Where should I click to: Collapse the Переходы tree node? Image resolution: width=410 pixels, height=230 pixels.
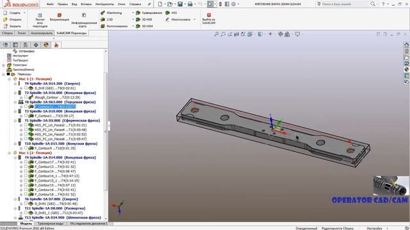[3, 74]
